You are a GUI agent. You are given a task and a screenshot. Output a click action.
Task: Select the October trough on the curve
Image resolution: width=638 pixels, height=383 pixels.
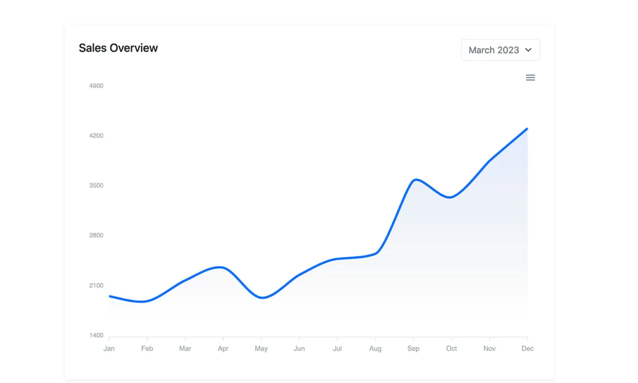(x=450, y=196)
